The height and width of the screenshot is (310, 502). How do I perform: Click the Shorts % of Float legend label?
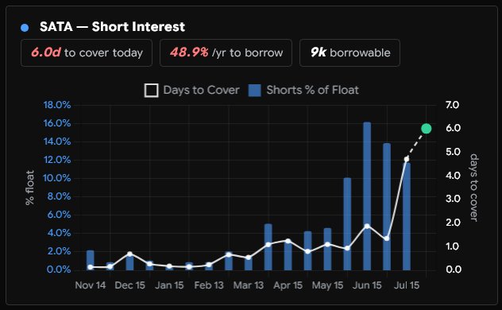click(312, 91)
